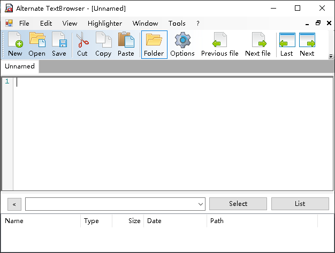Expand the folder path combo box
This screenshot has width=335, height=253.
point(201,204)
